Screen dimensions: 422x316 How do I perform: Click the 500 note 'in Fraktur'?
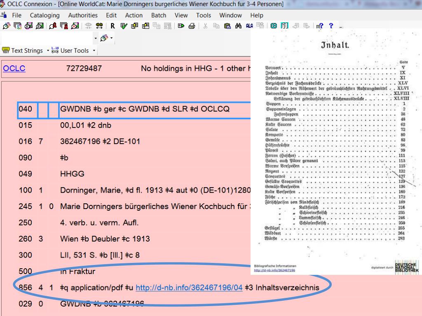point(77,272)
